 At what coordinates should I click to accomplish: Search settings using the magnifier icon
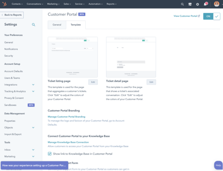click(x=33, y=25)
